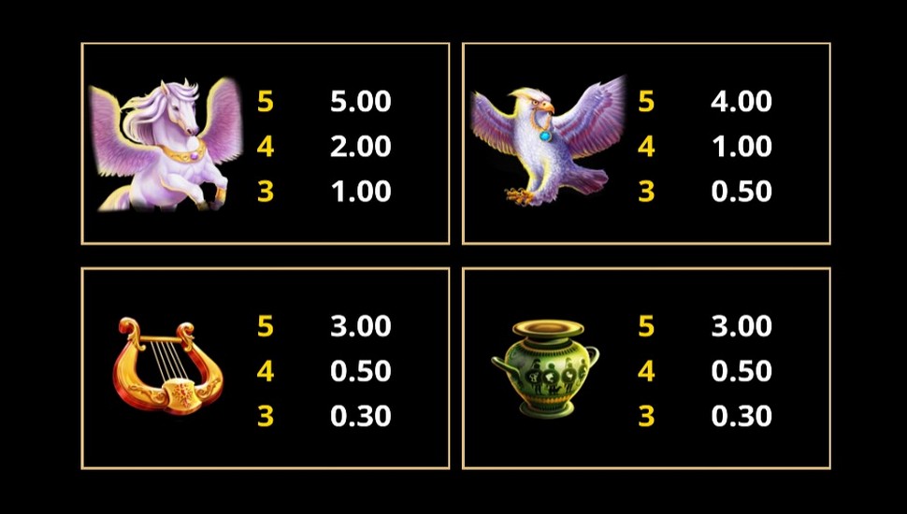Select the lyre 0.50 payout value
This screenshot has height=514, width=907.
pos(361,371)
